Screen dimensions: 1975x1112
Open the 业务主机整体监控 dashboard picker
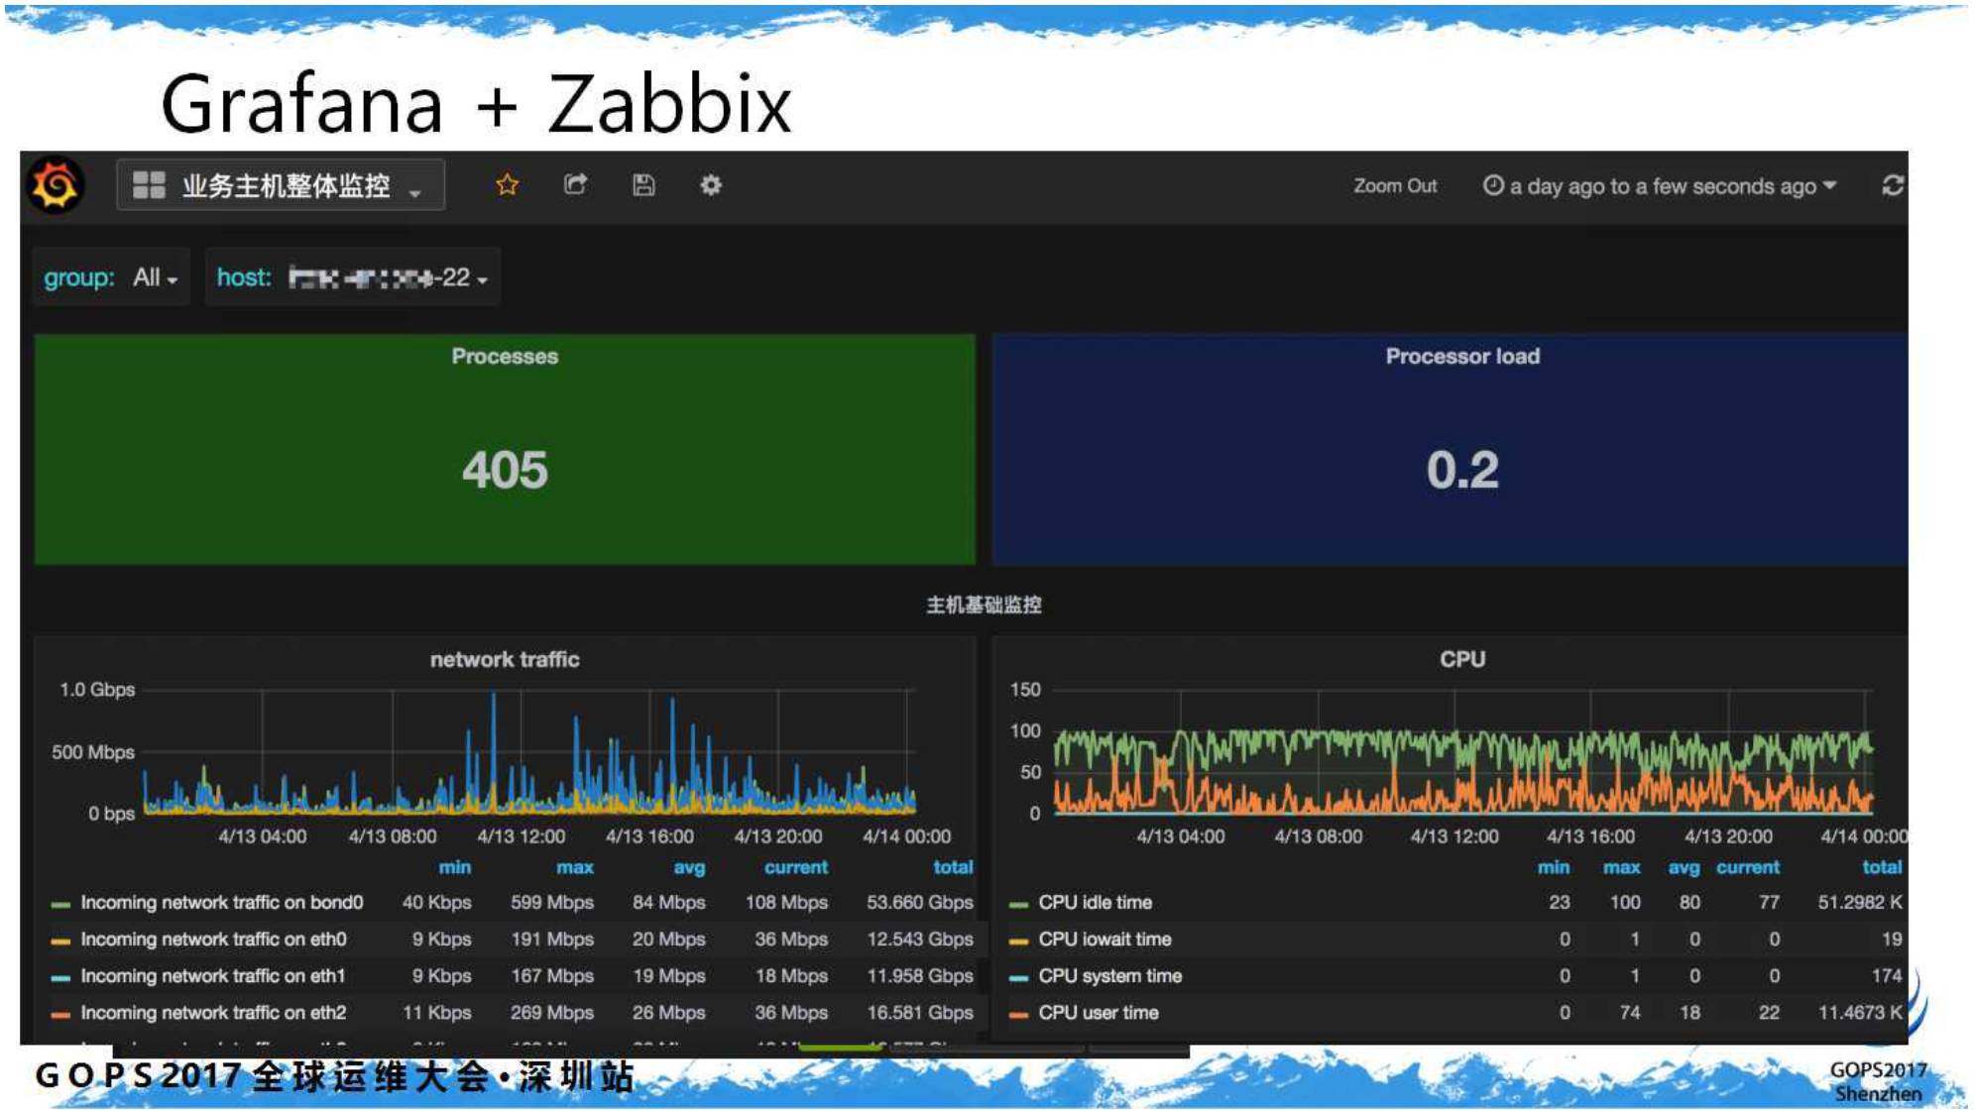tap(281, 185)
